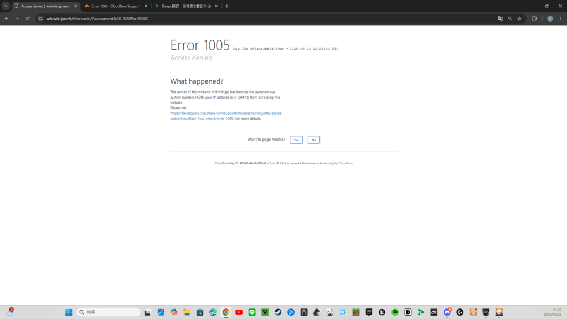The image size is (567, 319).
Task: Click the site information icon beside URL
Action: click(40, 18)
